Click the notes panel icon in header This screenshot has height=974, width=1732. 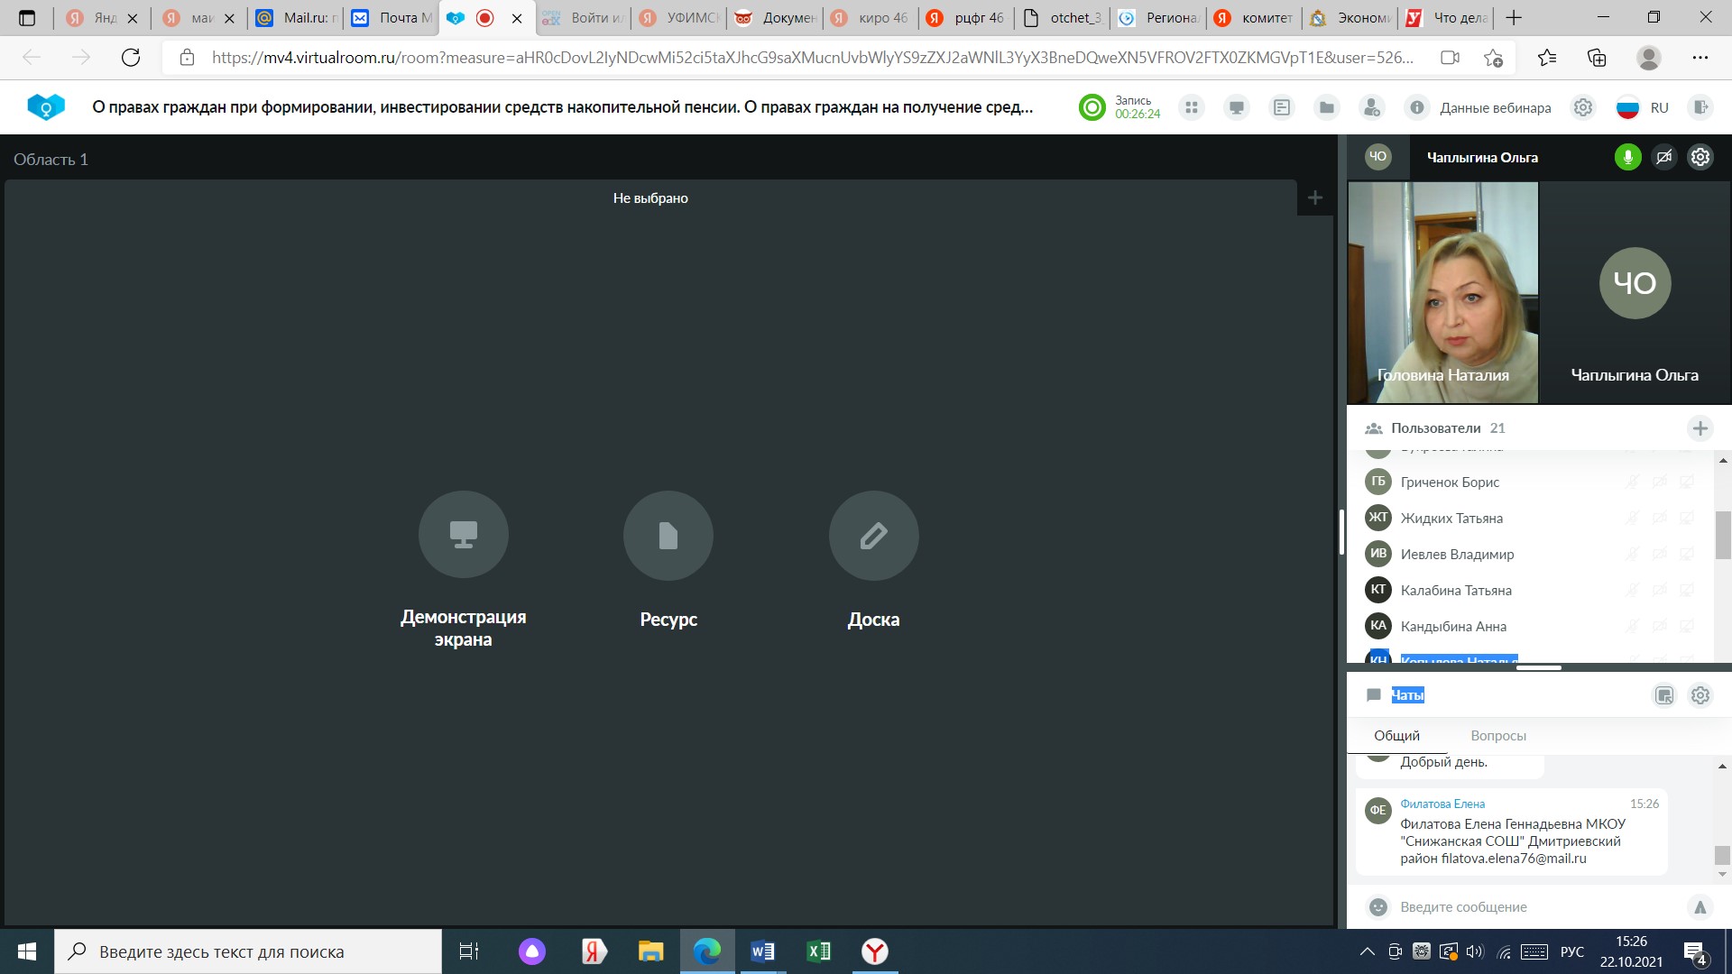(x=1282, y=107)
